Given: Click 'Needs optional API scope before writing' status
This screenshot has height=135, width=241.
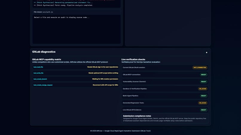Looking at the screenshot, I should tap(103, 73).
